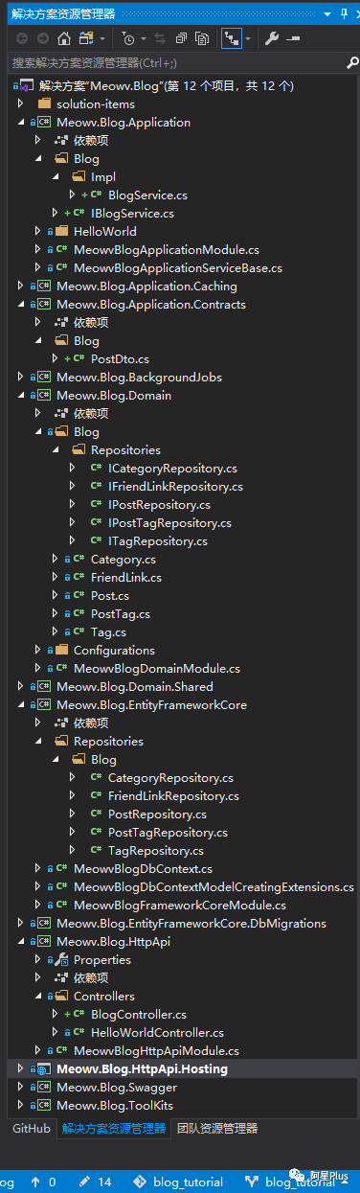Image resolution: width=360 pixels, height=1193 pixels.
Task: Click the Collapse All toolbar icon
Action: (x=179, y=38)
